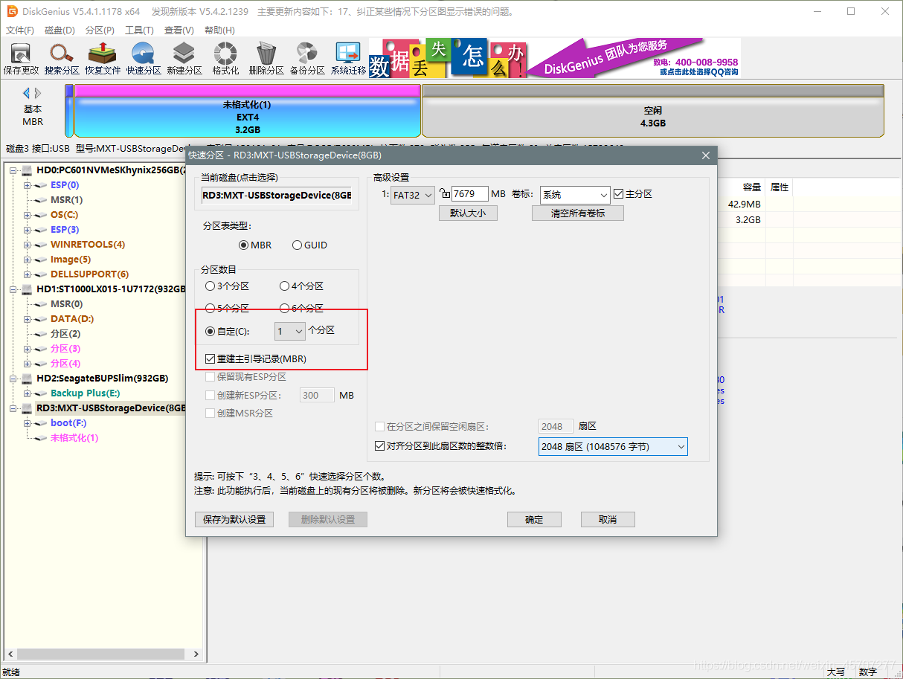Close the 快速分区 dialog
The height and width of the screenshot is (679, 903).
tap(706, 155)
